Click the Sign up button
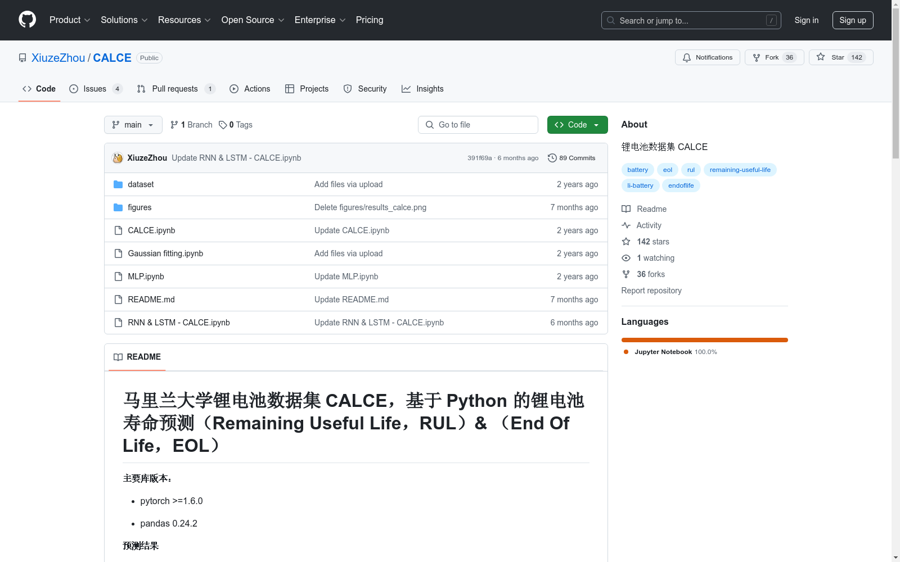The width and height of the screenshot is (900, 562). tap(853, 20)
